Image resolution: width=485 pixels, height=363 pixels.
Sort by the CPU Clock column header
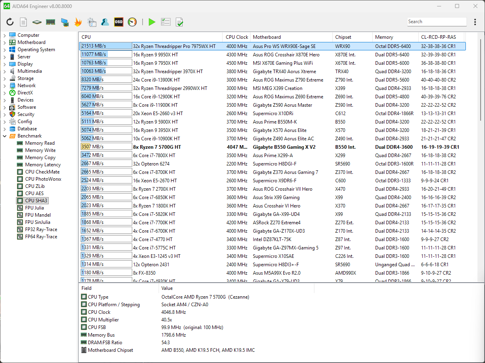237,37
